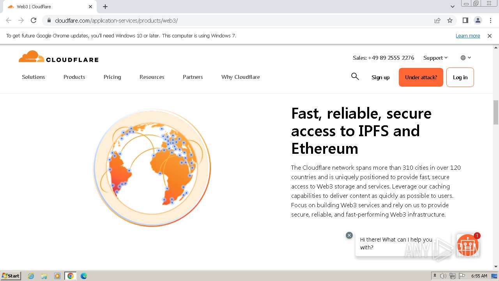
Task: Open the Resources menu
Action: [x=152, y=77]
